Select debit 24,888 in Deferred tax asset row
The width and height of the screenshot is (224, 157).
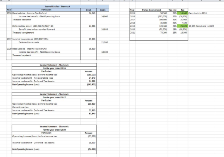tap(92, 26)
